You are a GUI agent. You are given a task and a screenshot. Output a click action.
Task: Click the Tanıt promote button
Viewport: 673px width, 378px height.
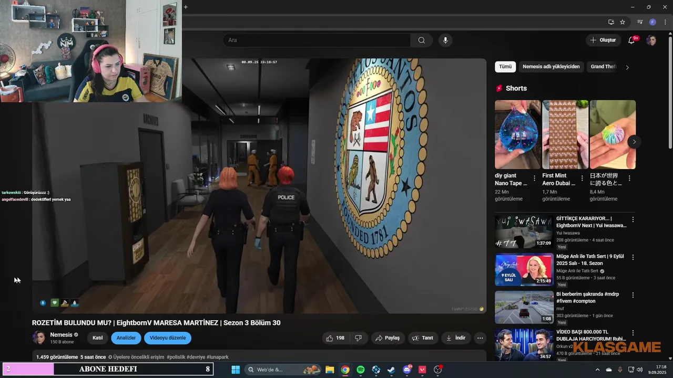point(423,338)
